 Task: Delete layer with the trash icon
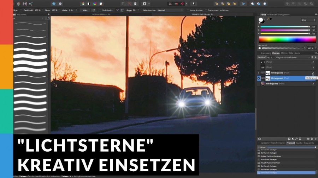pyautogui.click(x=316, y=139)
